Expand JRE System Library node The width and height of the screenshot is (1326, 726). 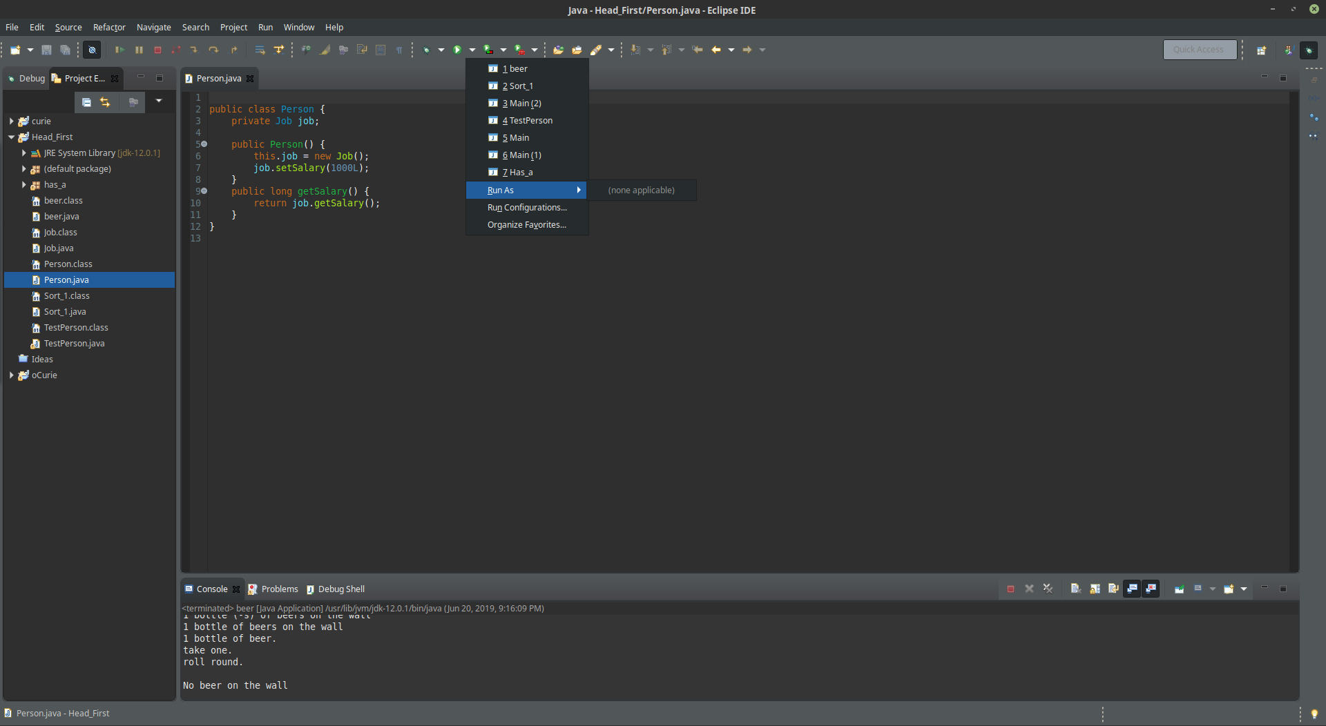click(x=23, y=153)
